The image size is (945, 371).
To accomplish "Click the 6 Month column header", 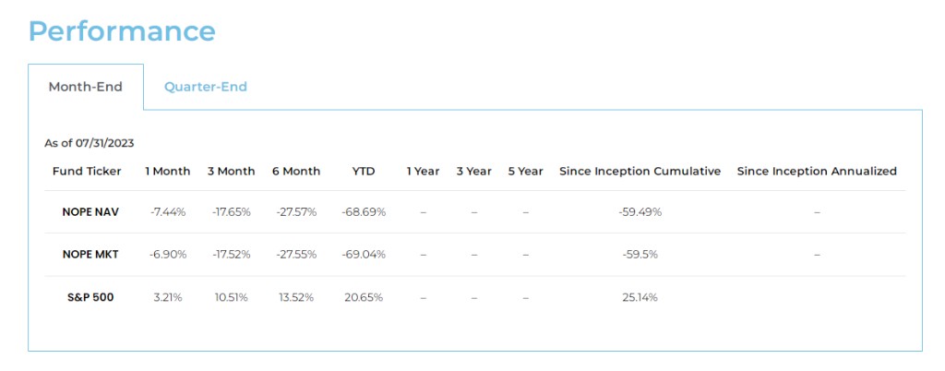I will (x=296, y=171).
